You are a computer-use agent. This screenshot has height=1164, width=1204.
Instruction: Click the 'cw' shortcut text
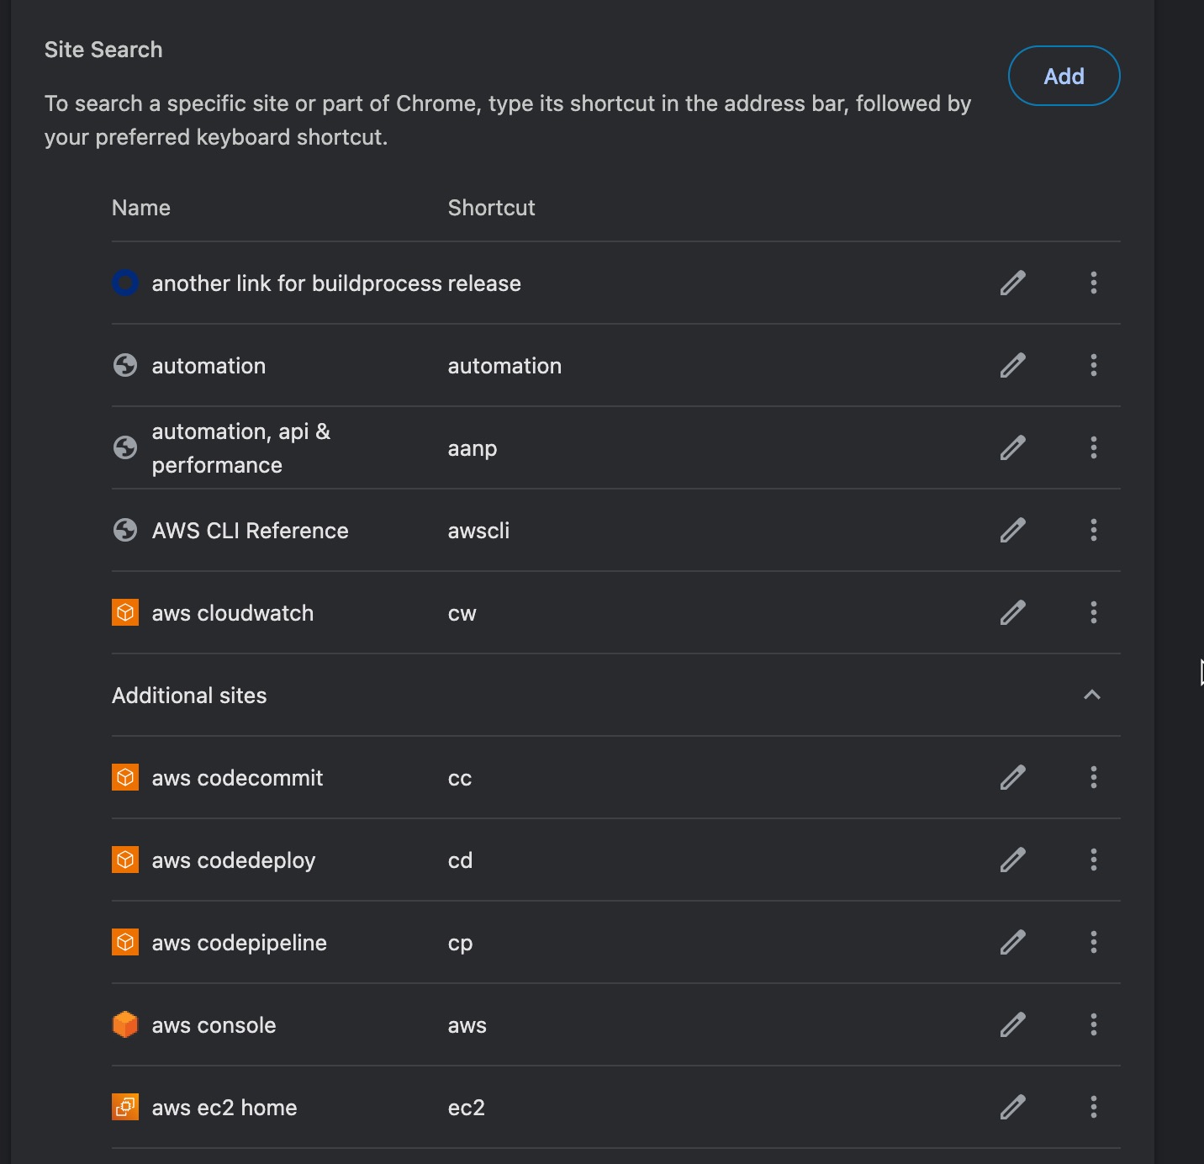pyautogui.click(x=462, y=614)
